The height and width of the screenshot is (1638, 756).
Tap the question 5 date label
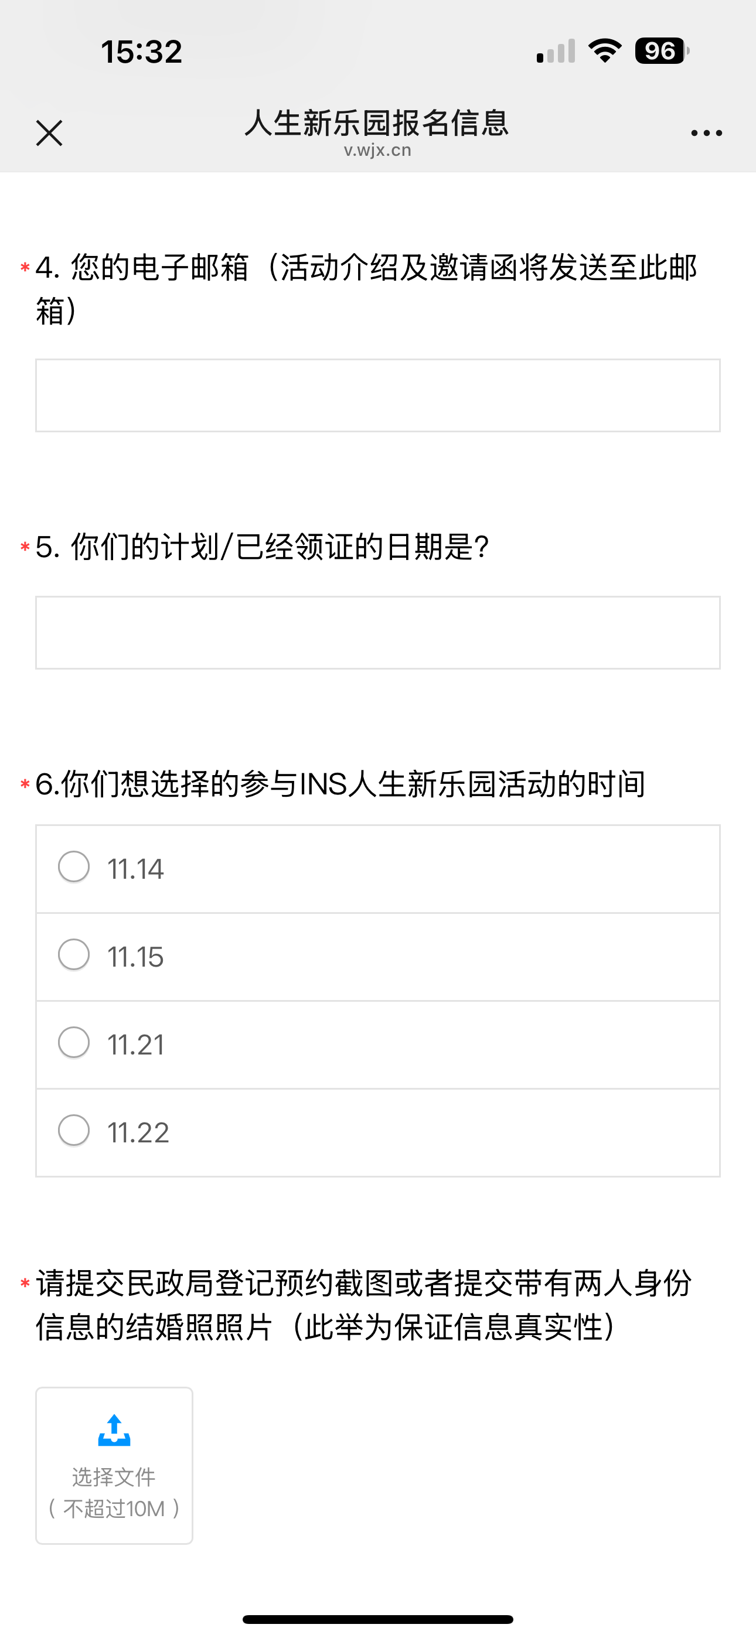(x=262, y=547)
